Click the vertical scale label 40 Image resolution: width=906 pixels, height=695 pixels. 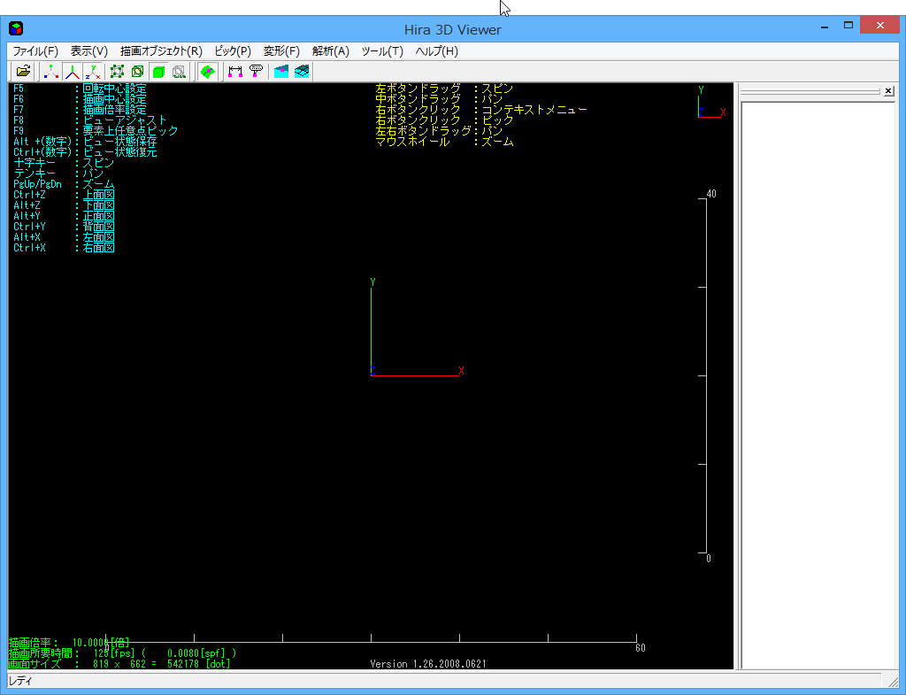point(711,194)
